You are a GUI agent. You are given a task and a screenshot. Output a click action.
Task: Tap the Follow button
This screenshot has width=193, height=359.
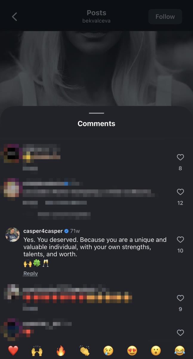click(165, 17)
